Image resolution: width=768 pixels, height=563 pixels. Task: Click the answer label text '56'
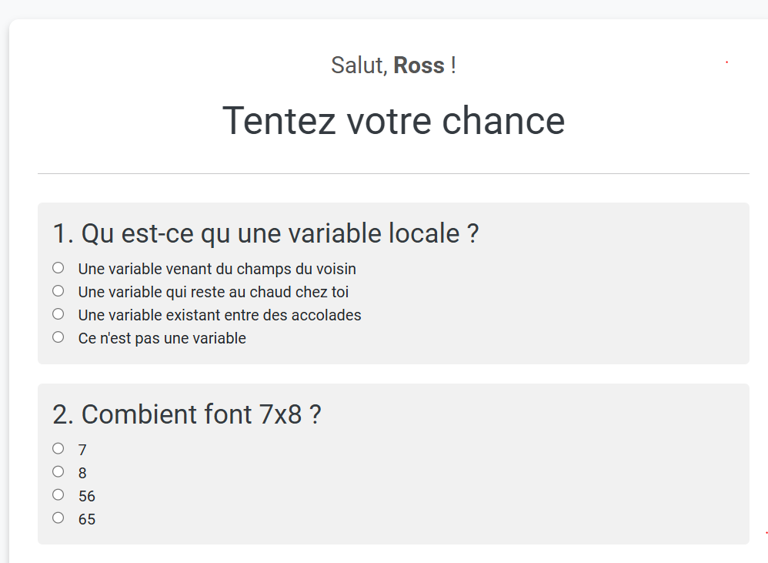click(x=87, y=496)
